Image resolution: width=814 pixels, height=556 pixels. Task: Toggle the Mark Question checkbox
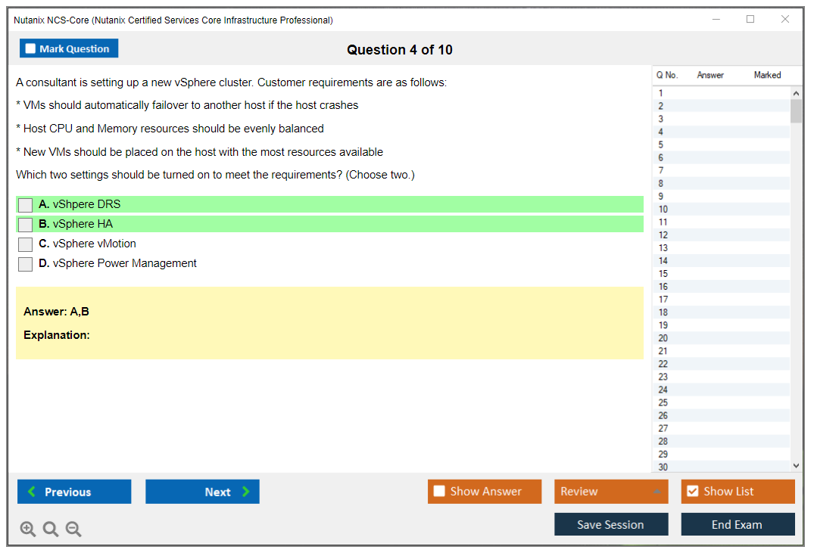click(x=30, y=49)
